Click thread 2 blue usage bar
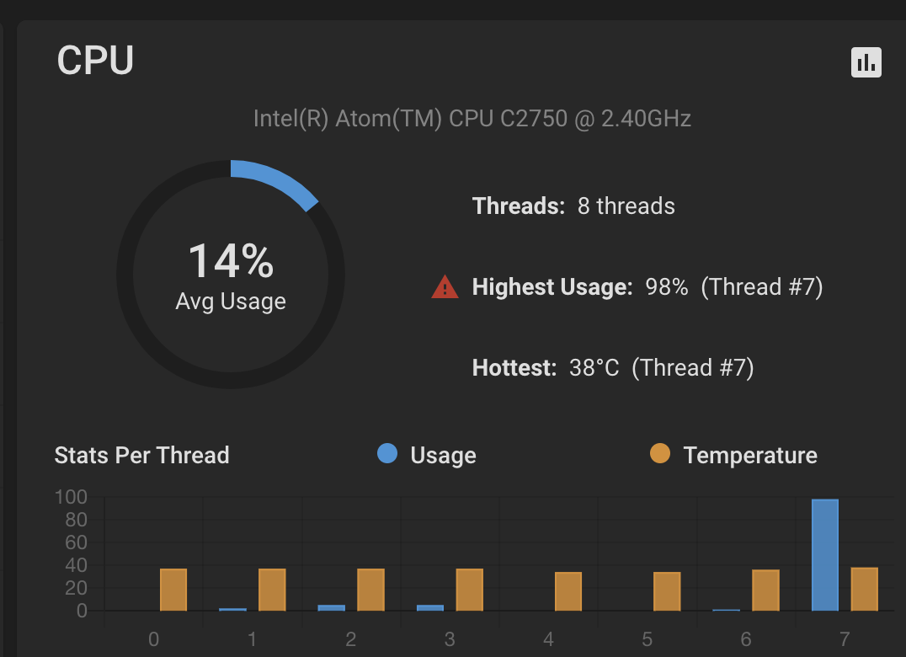 click(x=331, y=608)
